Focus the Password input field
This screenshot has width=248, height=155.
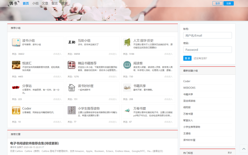[x=207, y=50]
